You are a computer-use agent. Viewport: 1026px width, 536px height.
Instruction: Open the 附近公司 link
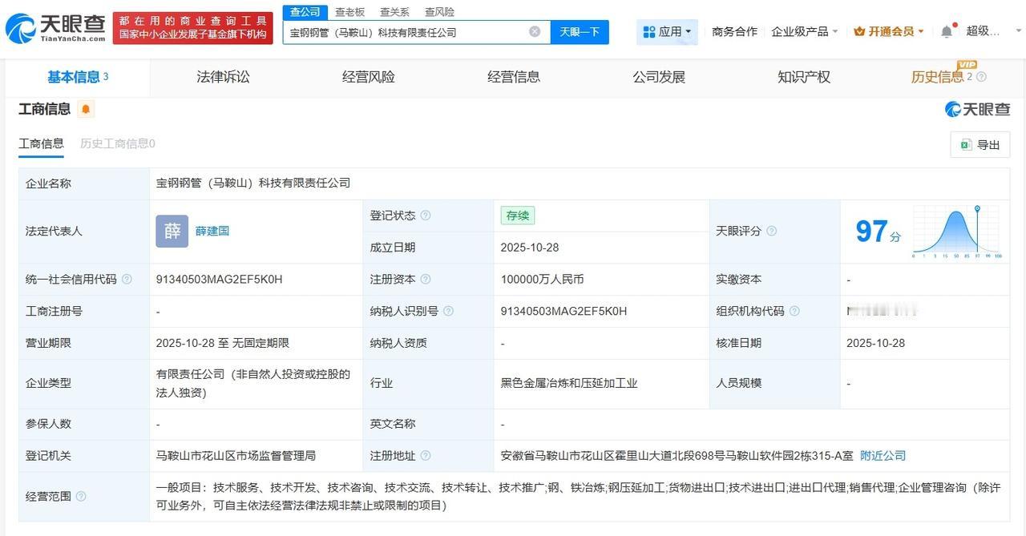coord(883,456)
